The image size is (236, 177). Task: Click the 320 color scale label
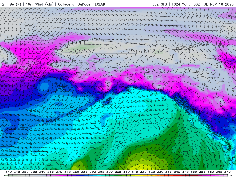143,172
